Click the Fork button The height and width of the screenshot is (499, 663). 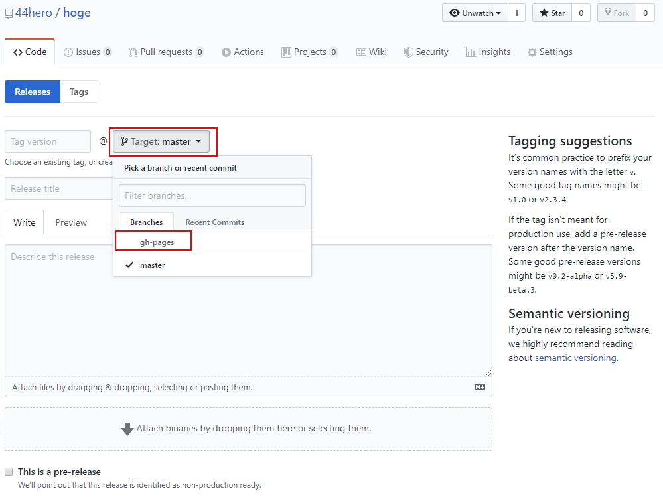[x=617, y=13]
